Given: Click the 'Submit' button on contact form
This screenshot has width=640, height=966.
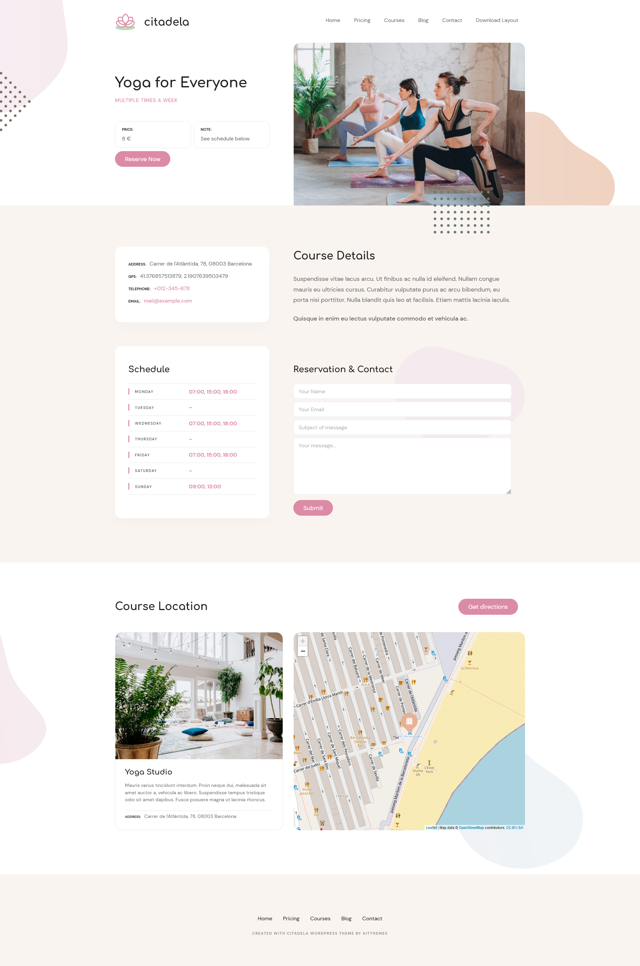Looking at the screenshot, I should [314, 507].
